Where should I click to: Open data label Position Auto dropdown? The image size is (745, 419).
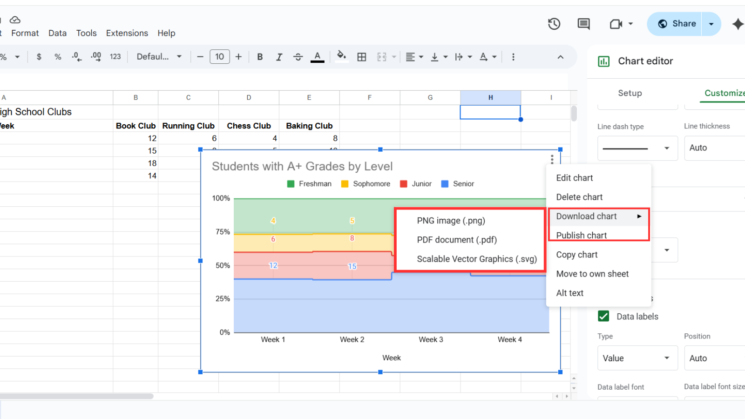pos(715,358)
